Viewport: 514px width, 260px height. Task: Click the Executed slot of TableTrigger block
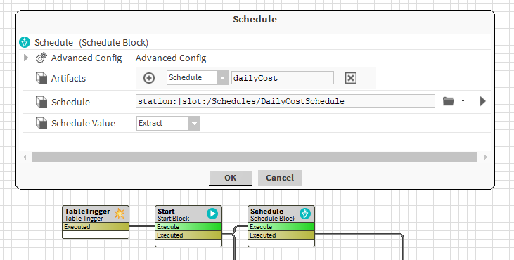(x=96, y=226)
